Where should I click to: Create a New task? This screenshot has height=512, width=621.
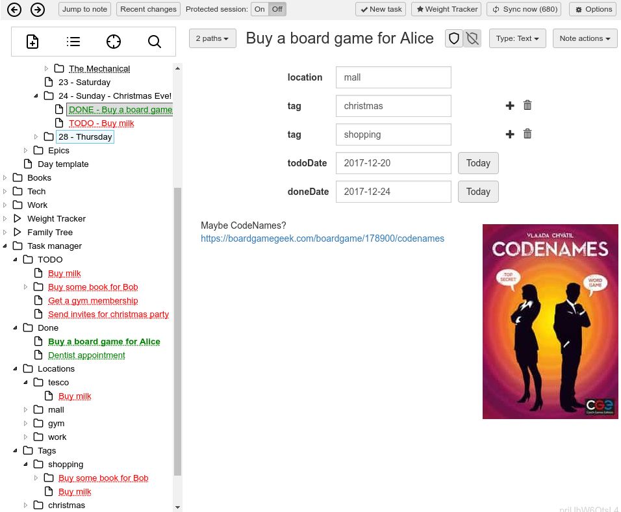381,9
